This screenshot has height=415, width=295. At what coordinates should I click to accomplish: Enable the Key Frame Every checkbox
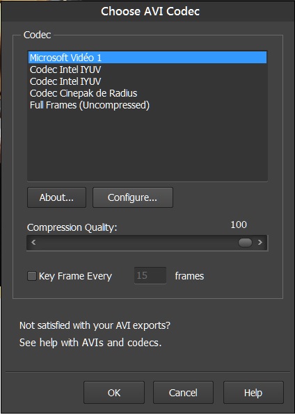(x=32, y=276)
